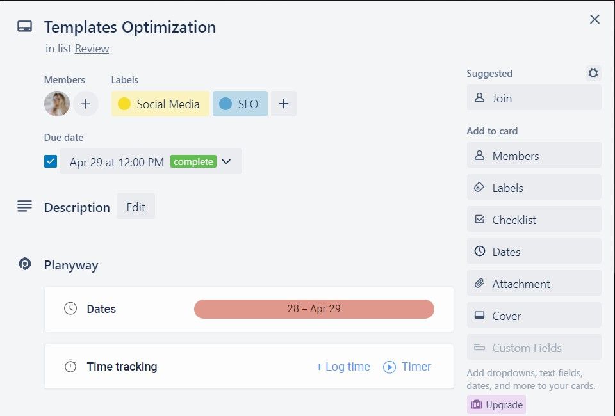Open the suggested settings gear
Viewport: 615px width, 416px height.
[593, 73]
